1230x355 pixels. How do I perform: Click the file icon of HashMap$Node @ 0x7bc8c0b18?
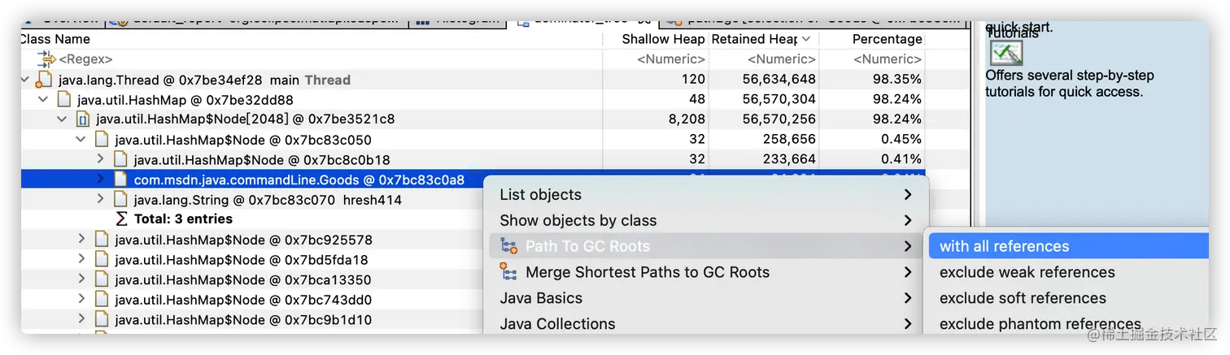[x=120, y=159]
